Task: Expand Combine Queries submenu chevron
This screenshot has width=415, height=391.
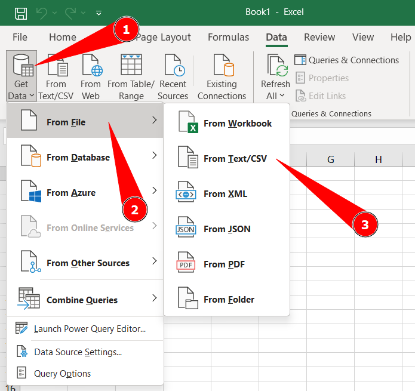Action: (155, 298)
